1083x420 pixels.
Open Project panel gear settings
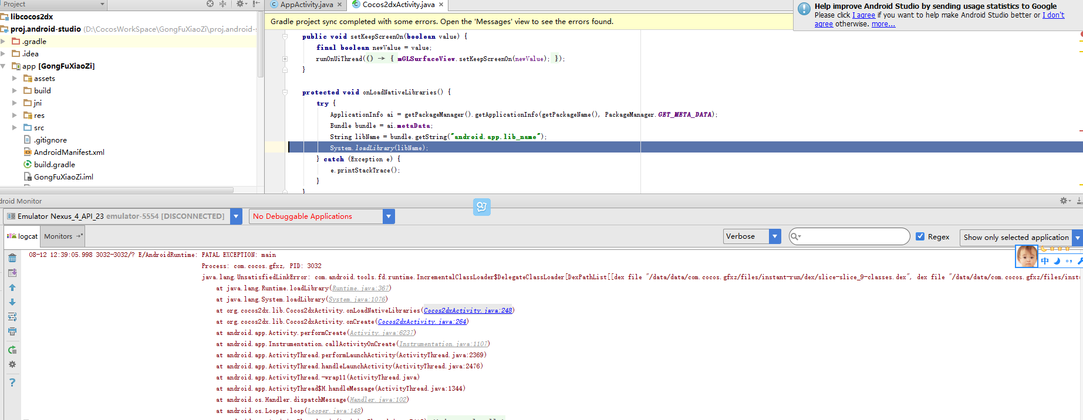coord(241,4)
